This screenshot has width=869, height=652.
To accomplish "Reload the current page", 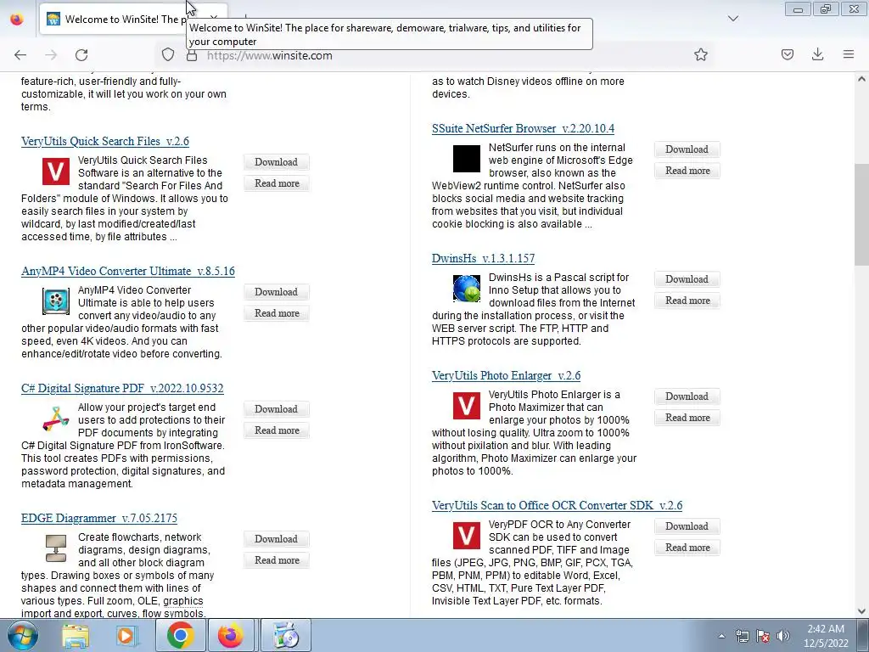I will point(81,55).
